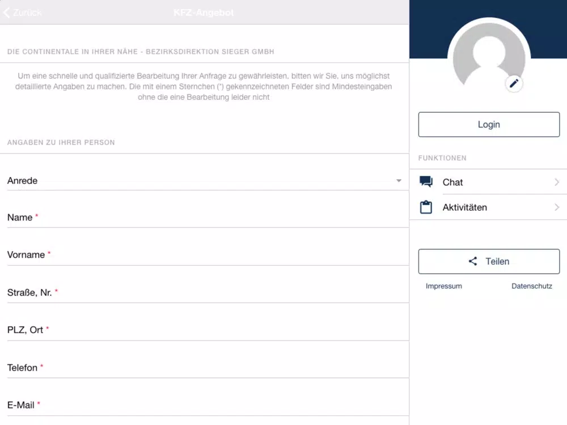Click the Chat speech-bubble icon
The image size is (567, 425).
426,182
